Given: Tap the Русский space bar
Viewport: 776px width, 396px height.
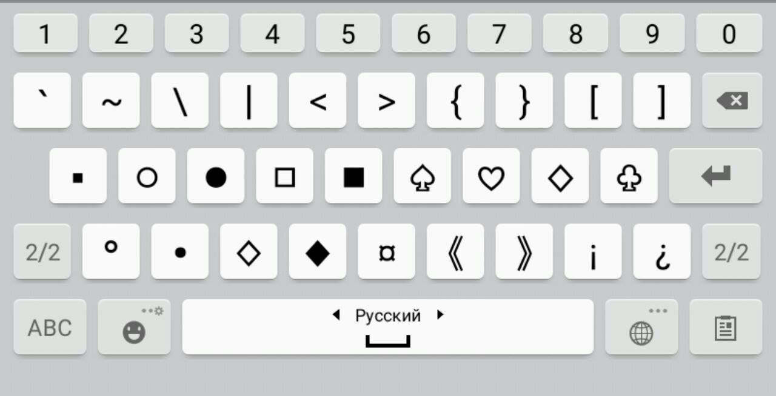Looking at the screenshot, I should [388, 327].
